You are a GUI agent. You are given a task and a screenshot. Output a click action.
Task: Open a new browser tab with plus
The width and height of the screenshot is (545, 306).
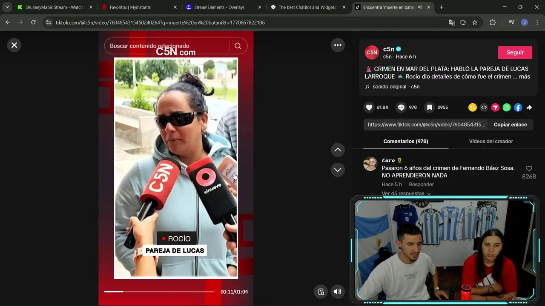[442, 7]
